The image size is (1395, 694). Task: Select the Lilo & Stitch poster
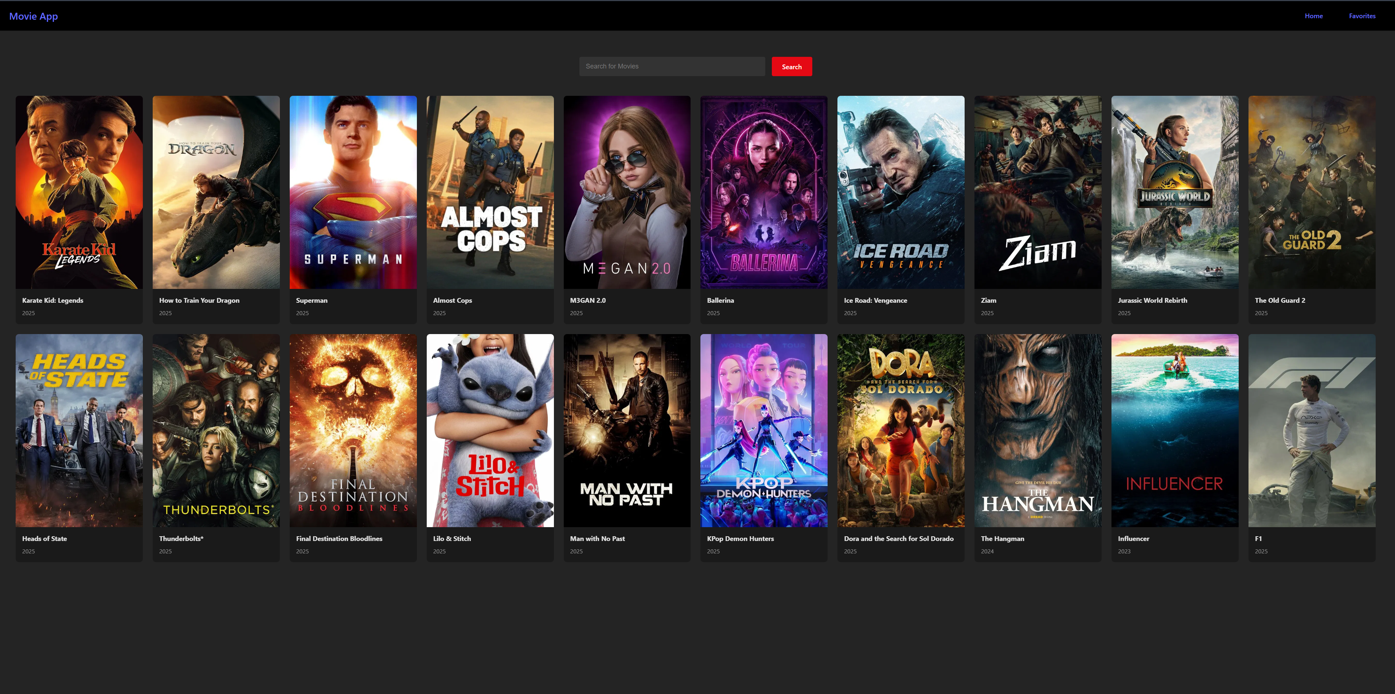[490, 430]
